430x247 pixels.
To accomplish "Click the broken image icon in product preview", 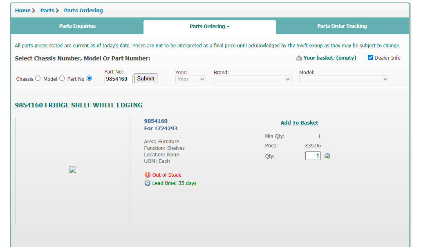I will (73, 170).
